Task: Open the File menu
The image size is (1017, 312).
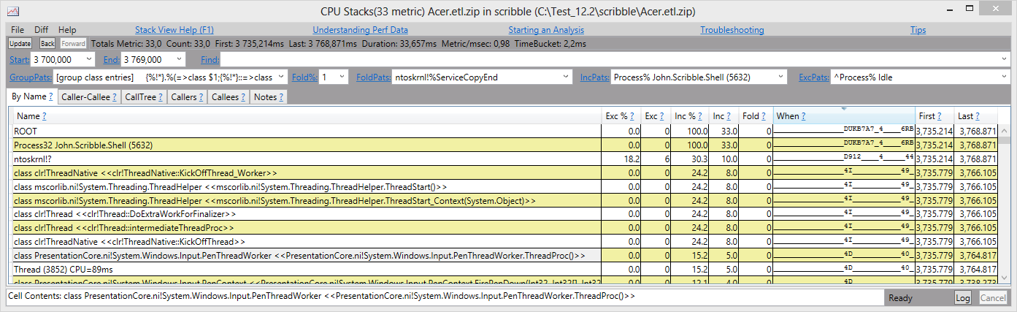Action: 18,30
